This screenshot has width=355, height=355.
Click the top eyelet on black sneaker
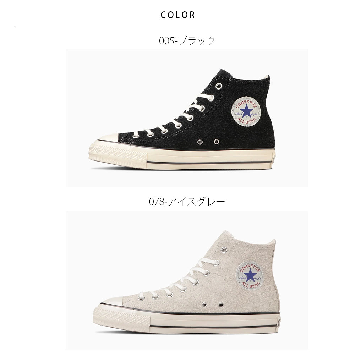tap(219, 86)
